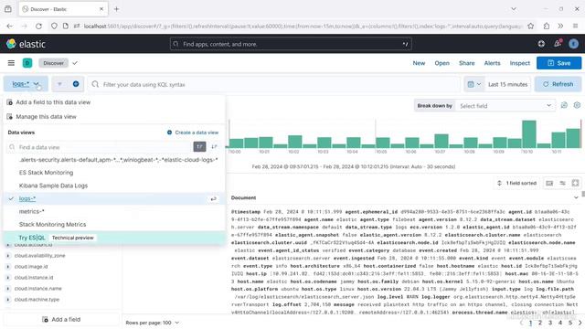Click the Last 15 minutes time range

pyautogui.click(x=508, y=84)
